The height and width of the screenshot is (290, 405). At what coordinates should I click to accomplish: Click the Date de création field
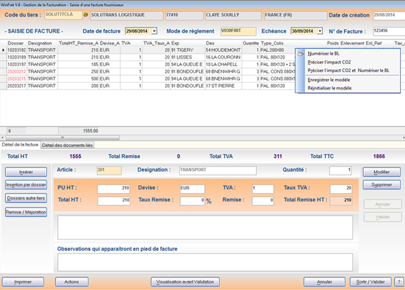point(389,15)
